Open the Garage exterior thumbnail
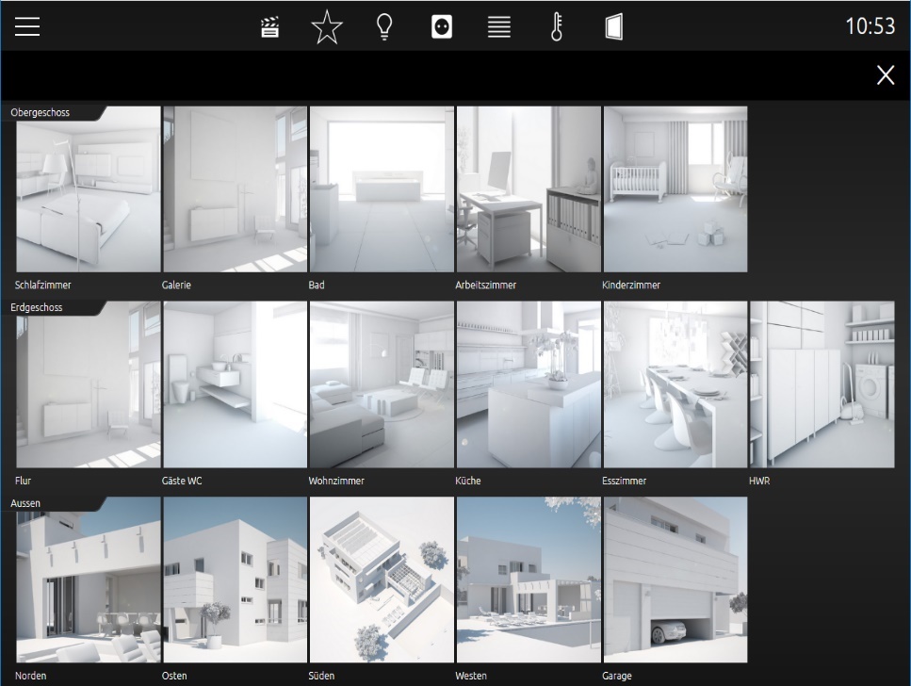Viewport: 911px width, 686px height. [x=675, y=580]
